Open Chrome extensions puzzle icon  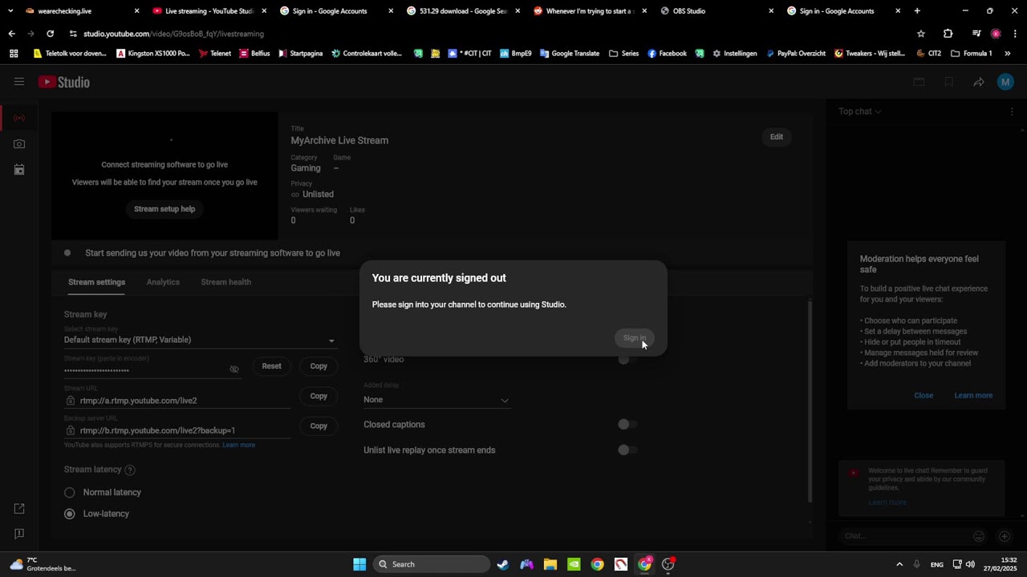(x=948, y=34)
